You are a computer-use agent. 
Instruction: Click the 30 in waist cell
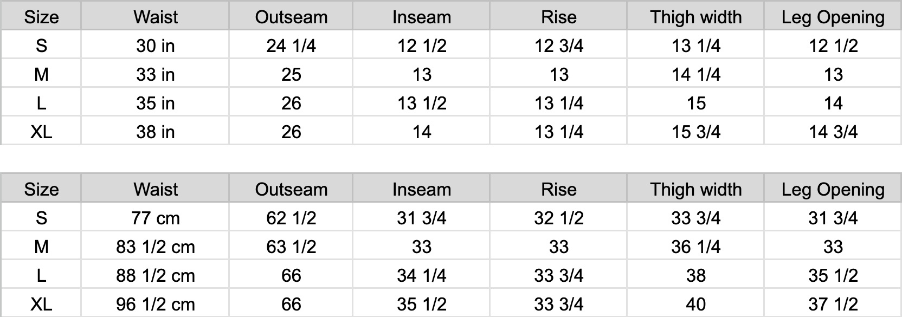click(x=155, y=46)
